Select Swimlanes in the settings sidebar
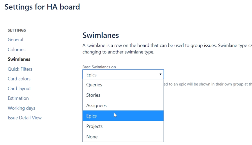Viewport: 252px width, 145px height. point(19,59)
